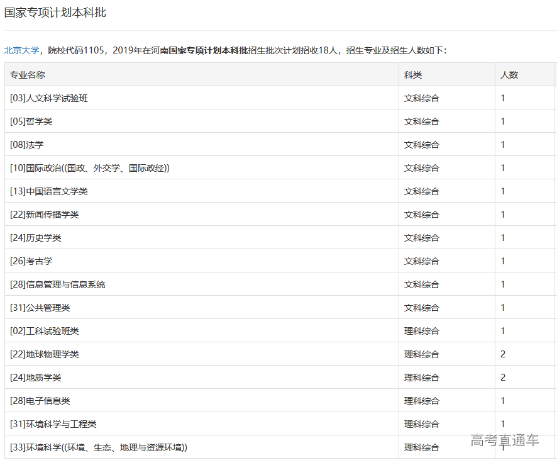Select the [10]国际政治 major row
557x465 pixels.
[90, 168]
